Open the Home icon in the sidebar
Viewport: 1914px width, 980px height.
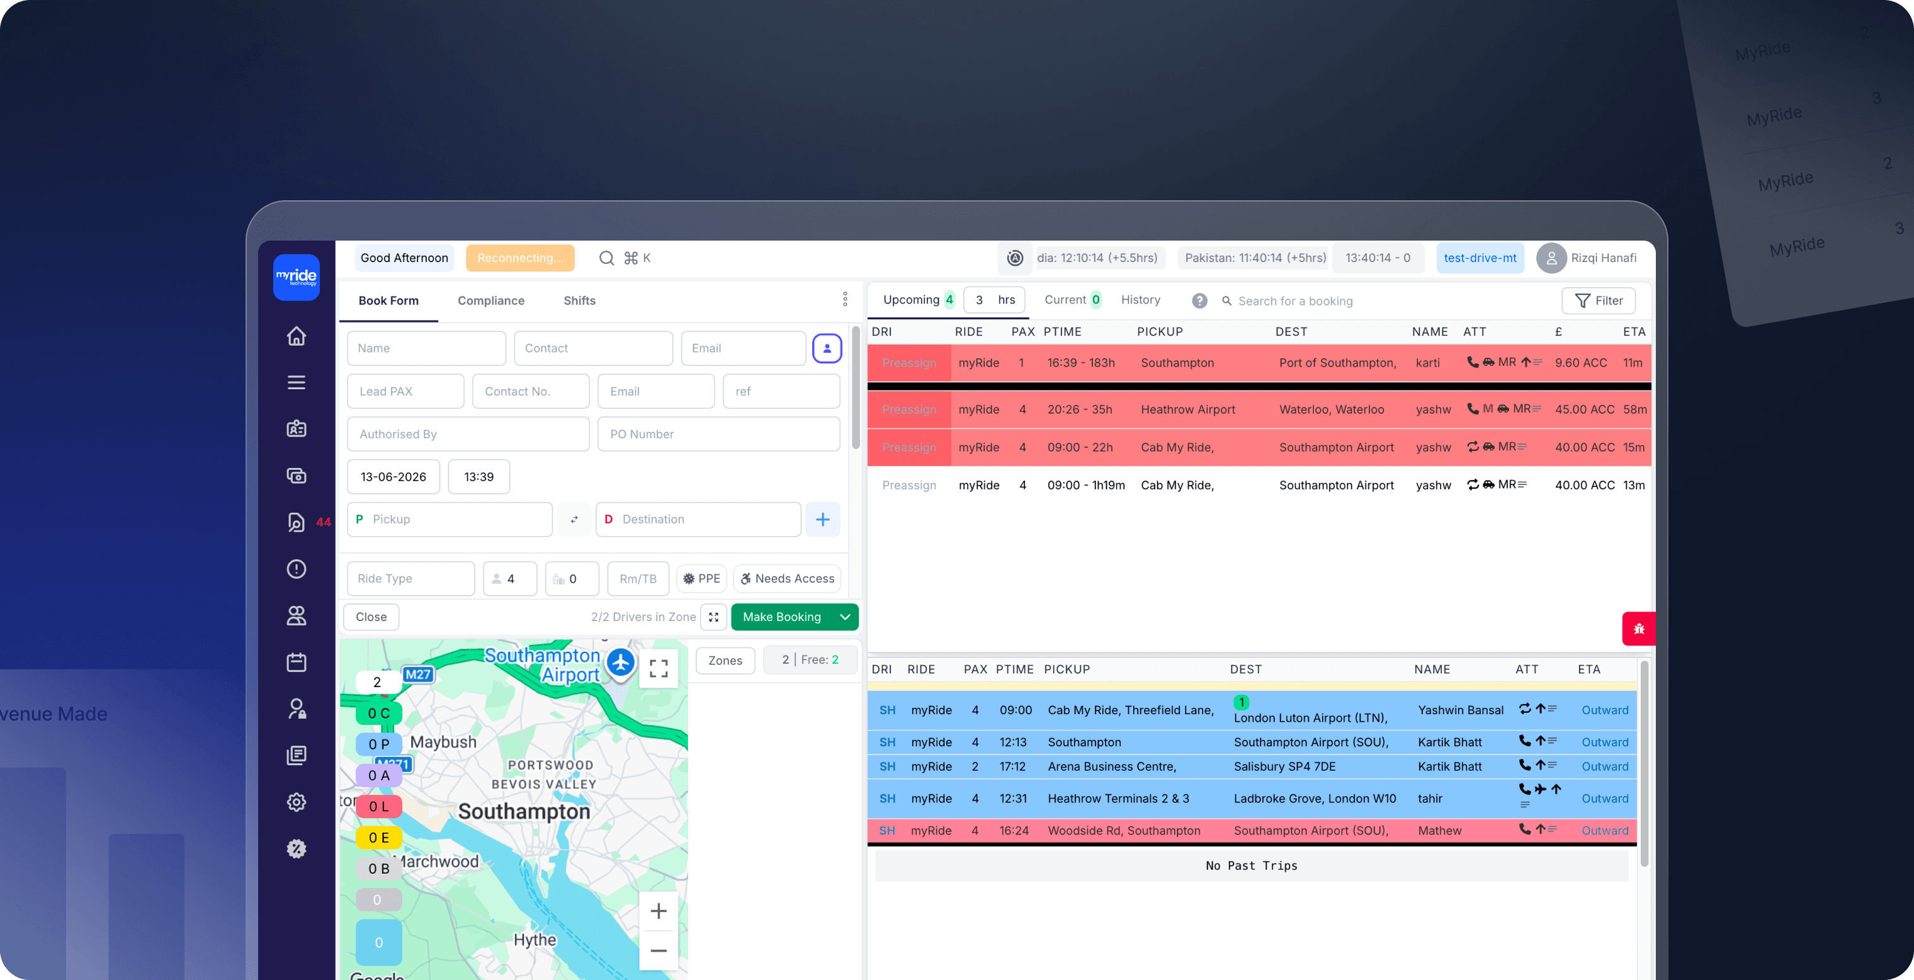(x=297, y=336)
